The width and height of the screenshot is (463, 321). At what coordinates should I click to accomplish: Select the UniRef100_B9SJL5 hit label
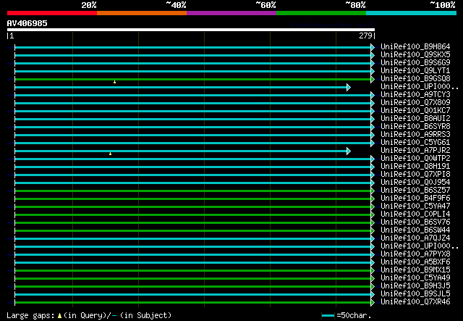coord(415,294)
